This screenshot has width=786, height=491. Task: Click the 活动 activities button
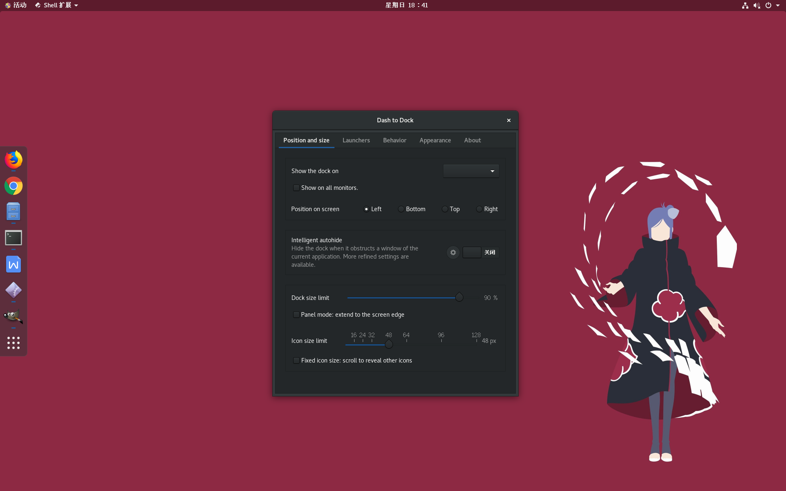16,5
